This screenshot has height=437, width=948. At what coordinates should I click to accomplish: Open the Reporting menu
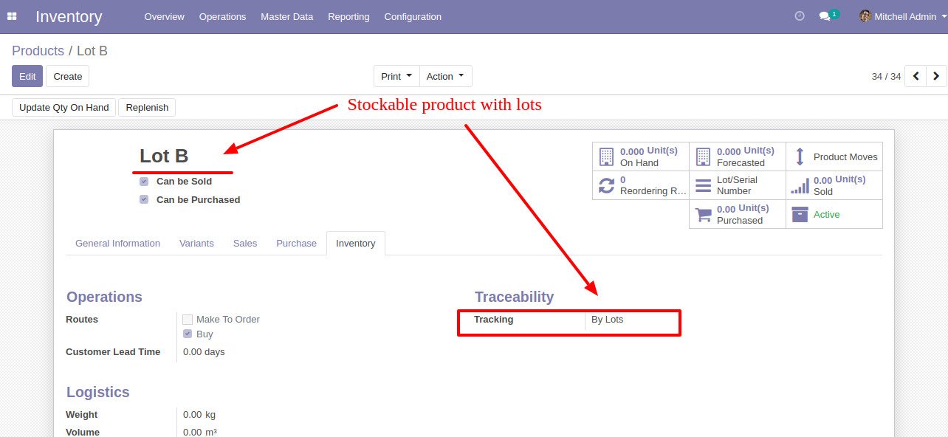[x=348, y=16]
